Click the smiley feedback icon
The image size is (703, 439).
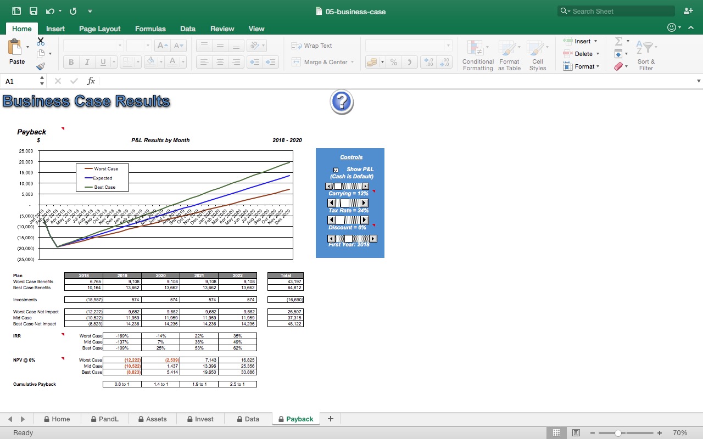tap(671, 28)
